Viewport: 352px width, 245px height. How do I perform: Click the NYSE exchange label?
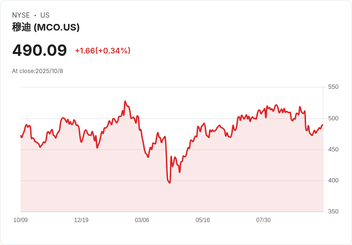(21, 15)
